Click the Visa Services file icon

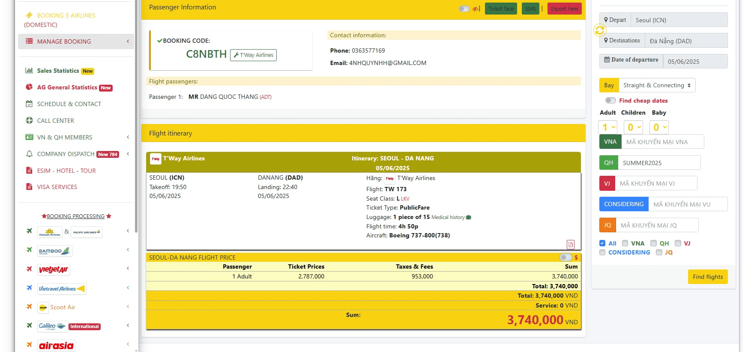pos(29,187)
